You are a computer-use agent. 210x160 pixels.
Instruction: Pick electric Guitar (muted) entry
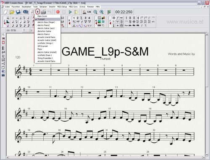point(47,52)
